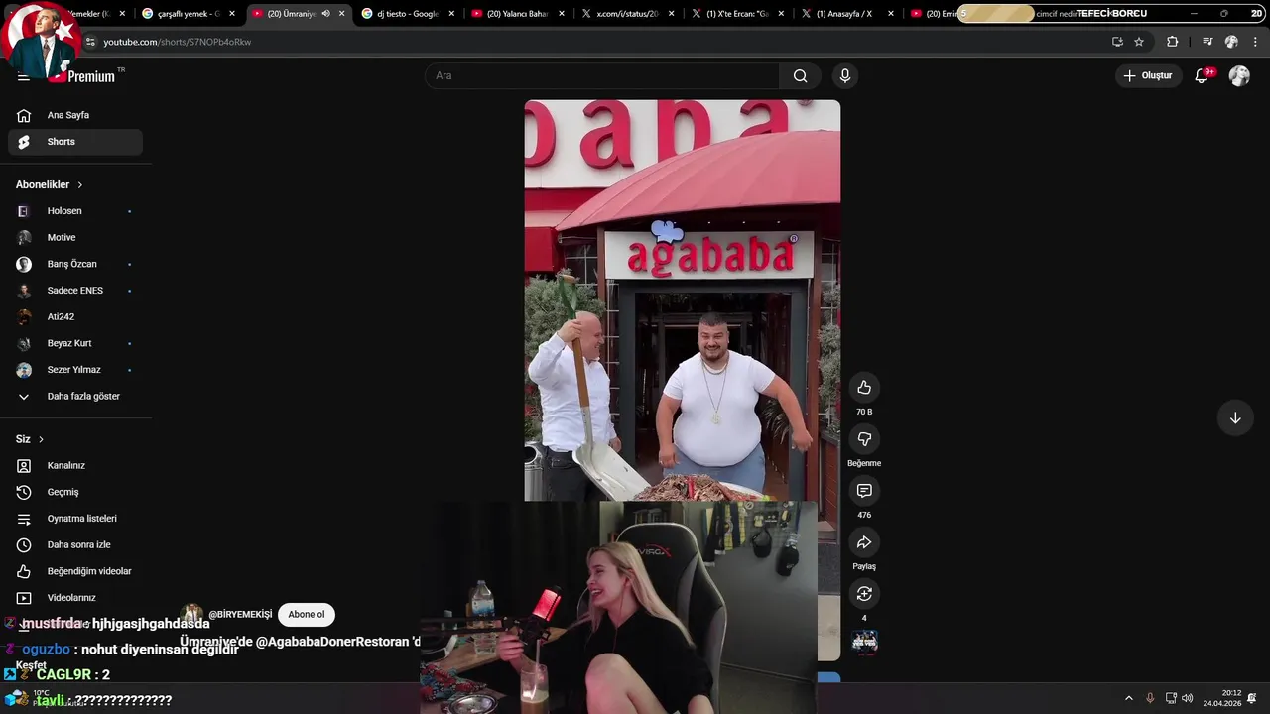Open Barış Özcan channel subscription

point(75,264)
